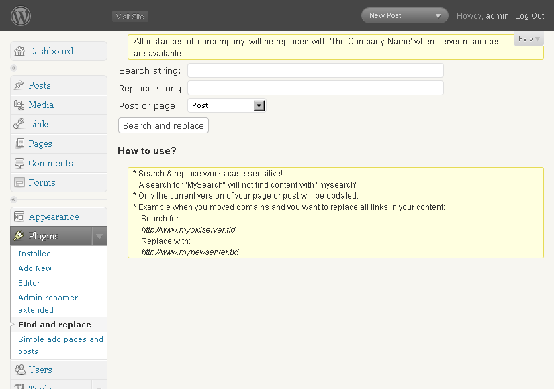Click the Plugins plug icon
This screenshot has height=389, width=554.
[x=19, y=236]
